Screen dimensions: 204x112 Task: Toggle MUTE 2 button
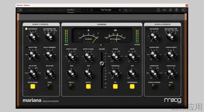[x=88, y=86]
